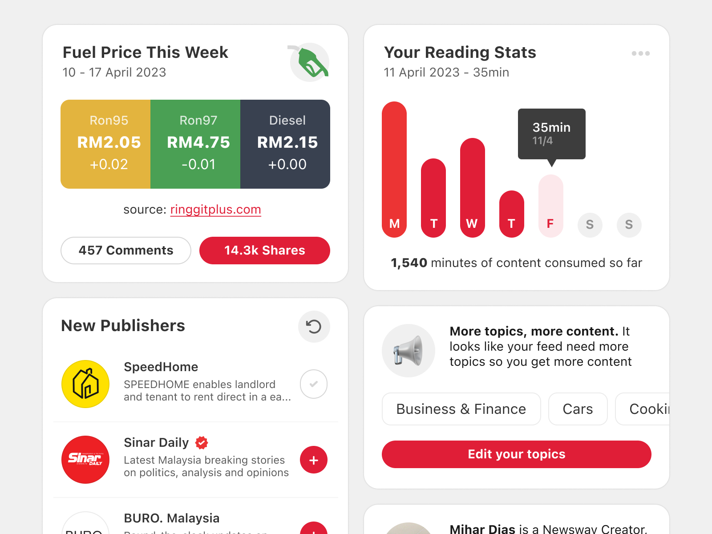Open the ringgitplus.com source link
Screen dimensions: 712x534
[215, 210]
